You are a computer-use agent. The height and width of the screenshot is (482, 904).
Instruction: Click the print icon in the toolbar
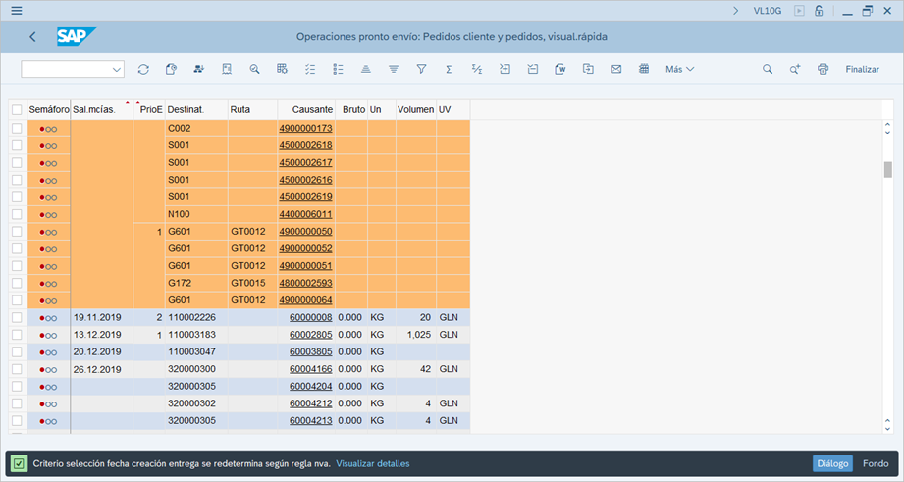pyautogui.click(x=823, y=70)
